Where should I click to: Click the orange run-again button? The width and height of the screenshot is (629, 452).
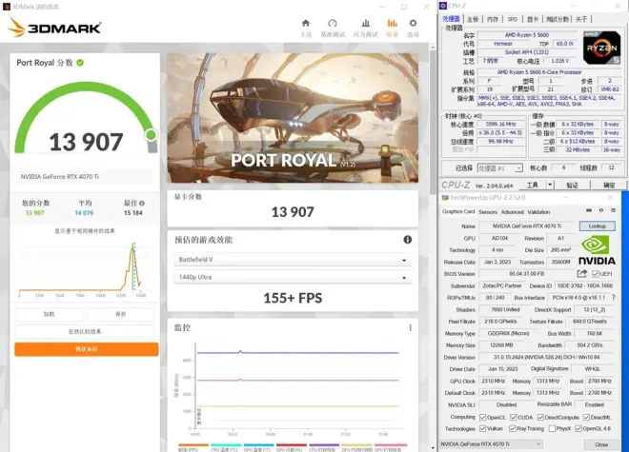pyautogui.click(x=86, y=349)
